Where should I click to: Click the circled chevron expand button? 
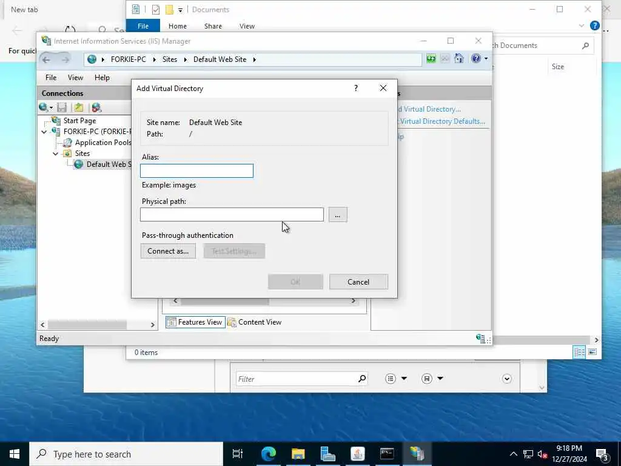click(506, 379)
